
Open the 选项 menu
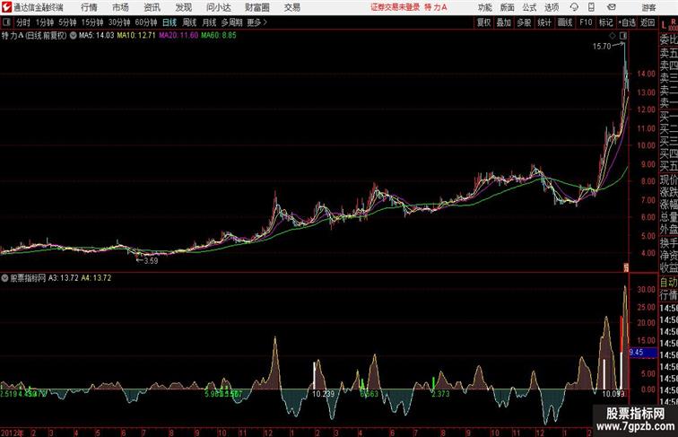click(x=552, y=7)
